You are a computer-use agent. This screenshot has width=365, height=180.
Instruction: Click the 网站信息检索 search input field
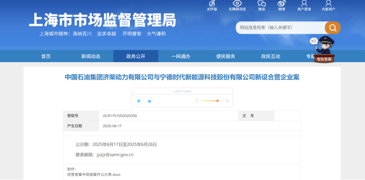tap(280, 28)
